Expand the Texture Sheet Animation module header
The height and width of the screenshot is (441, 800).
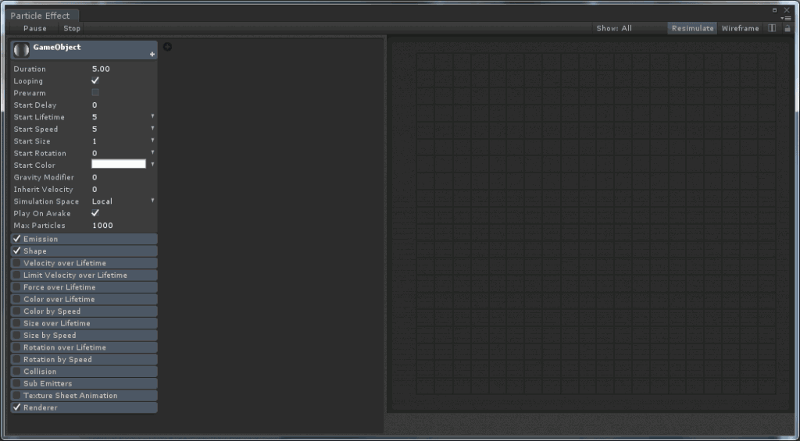(x=84, y=396)
